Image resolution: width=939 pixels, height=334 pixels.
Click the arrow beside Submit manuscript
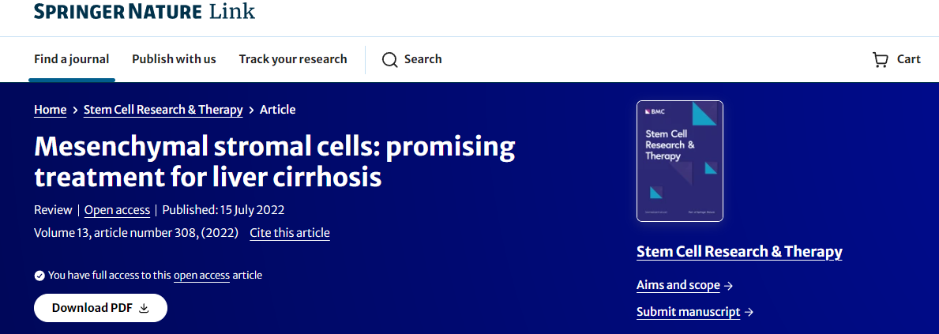pos(749,312)
